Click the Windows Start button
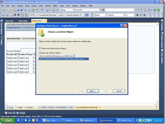 [8, 120]
